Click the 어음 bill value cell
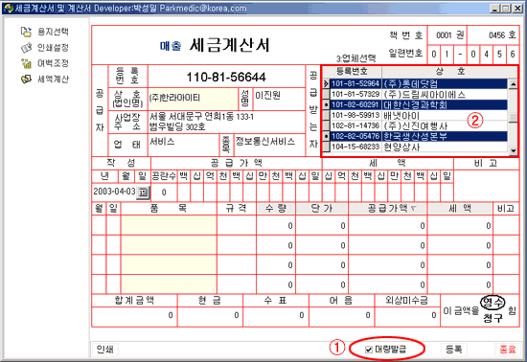Image resolution: width=527 pixels, height=362 pixels. 342,316
